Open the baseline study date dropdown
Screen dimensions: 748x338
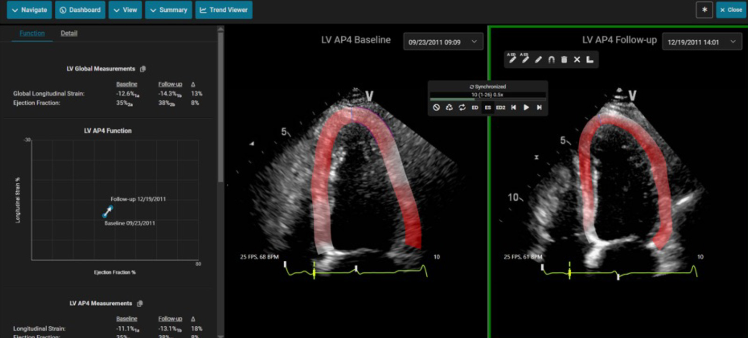443,42
